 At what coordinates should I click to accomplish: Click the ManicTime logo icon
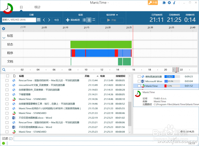coord(8,8)
